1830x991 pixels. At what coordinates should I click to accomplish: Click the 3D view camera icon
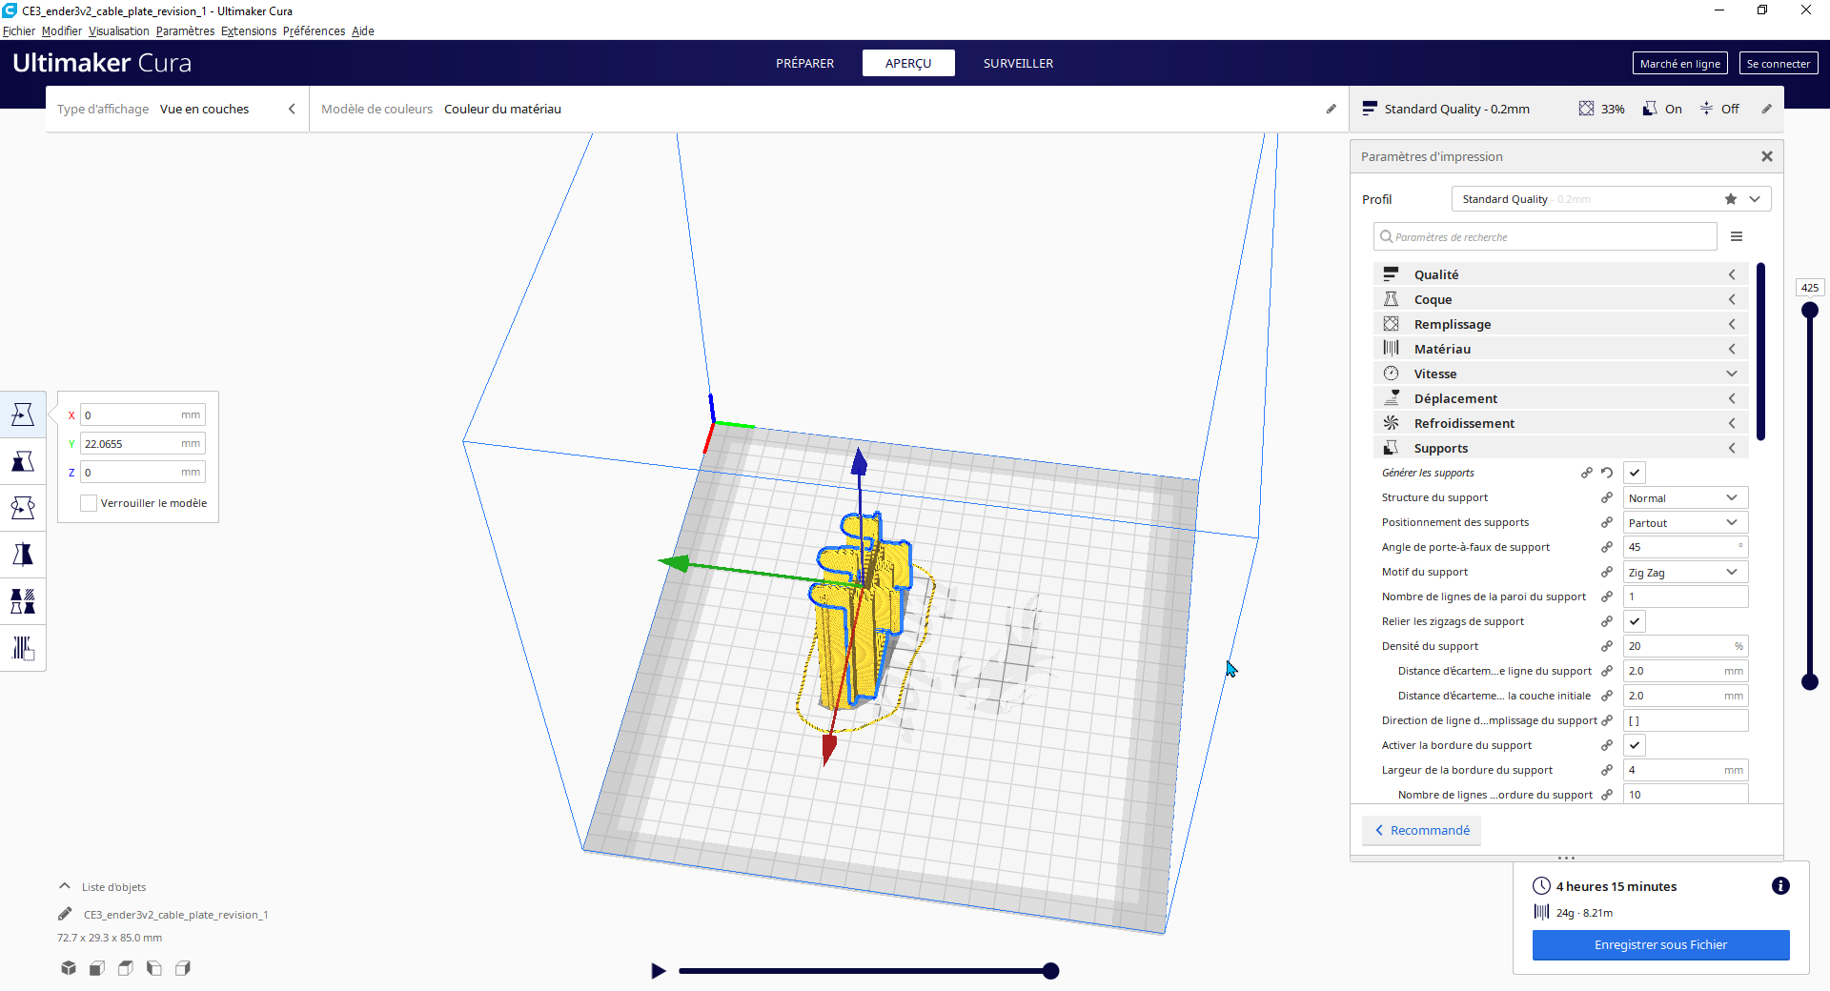click(69, 968)
